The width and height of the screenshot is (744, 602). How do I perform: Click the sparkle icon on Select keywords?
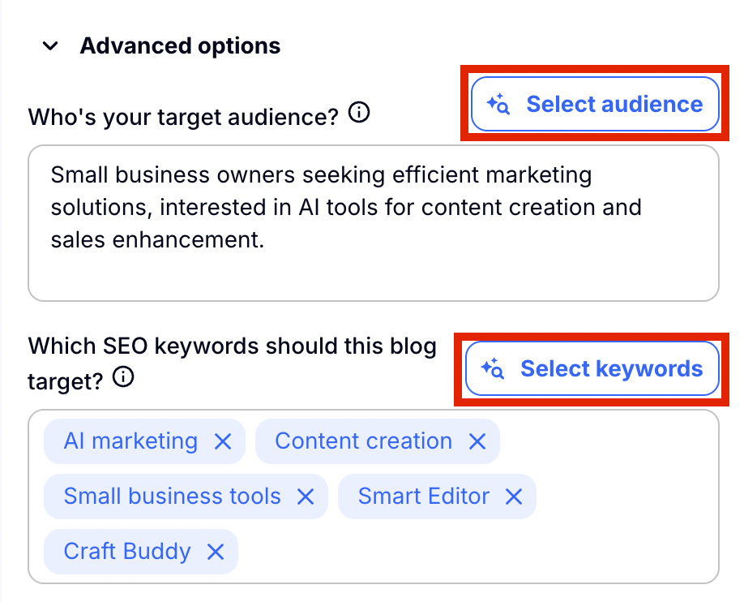click(x=492, y=369)
